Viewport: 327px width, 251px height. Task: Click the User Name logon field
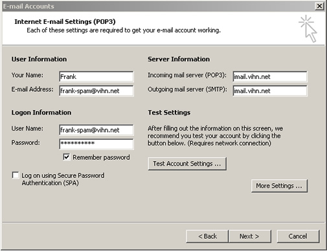(x=96, y=130)
